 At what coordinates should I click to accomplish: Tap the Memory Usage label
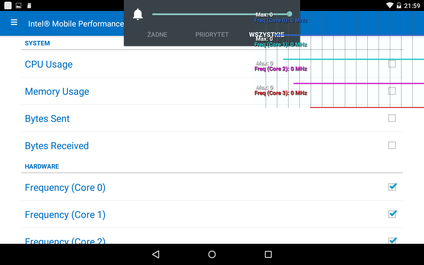pyautogui.click(x=57, y=91)
